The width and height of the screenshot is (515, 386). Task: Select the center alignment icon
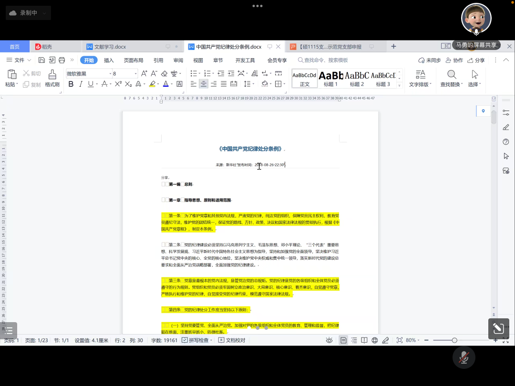coord(204,84)
